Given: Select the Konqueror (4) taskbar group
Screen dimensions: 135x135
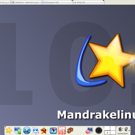Looking at the screenshot, I should [58, 2].
